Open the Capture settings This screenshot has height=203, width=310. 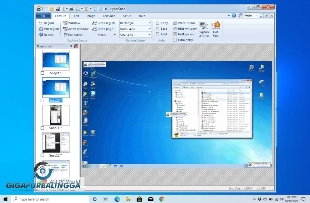tap(204, 28)
